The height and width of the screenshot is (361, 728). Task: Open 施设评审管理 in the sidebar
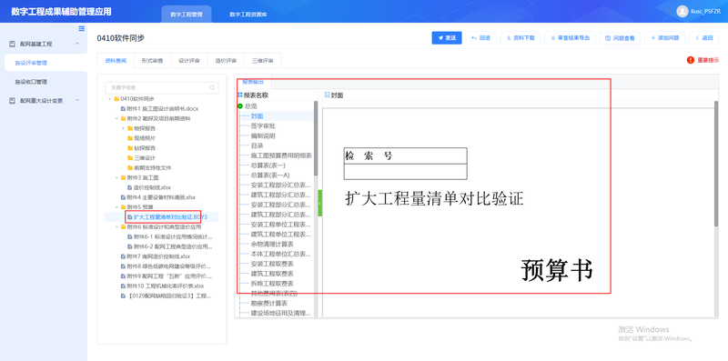point(45,63)
